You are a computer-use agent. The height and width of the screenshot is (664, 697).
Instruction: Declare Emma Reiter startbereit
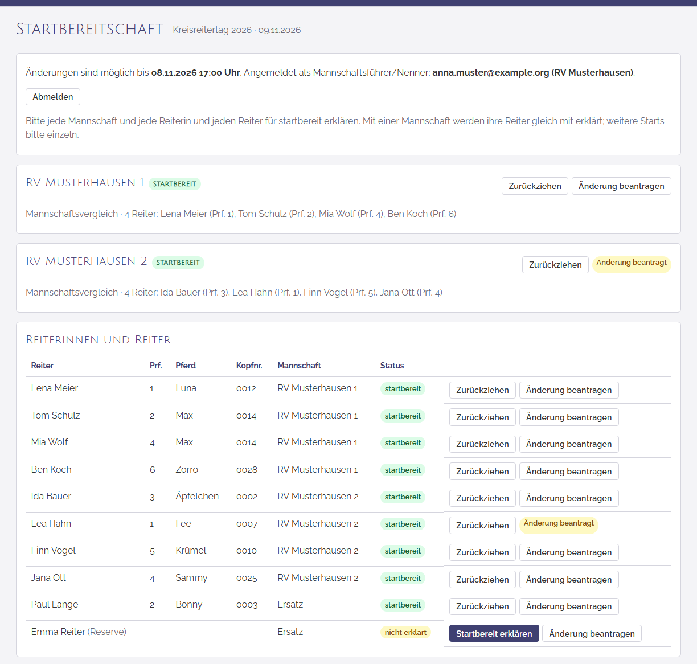494,634
